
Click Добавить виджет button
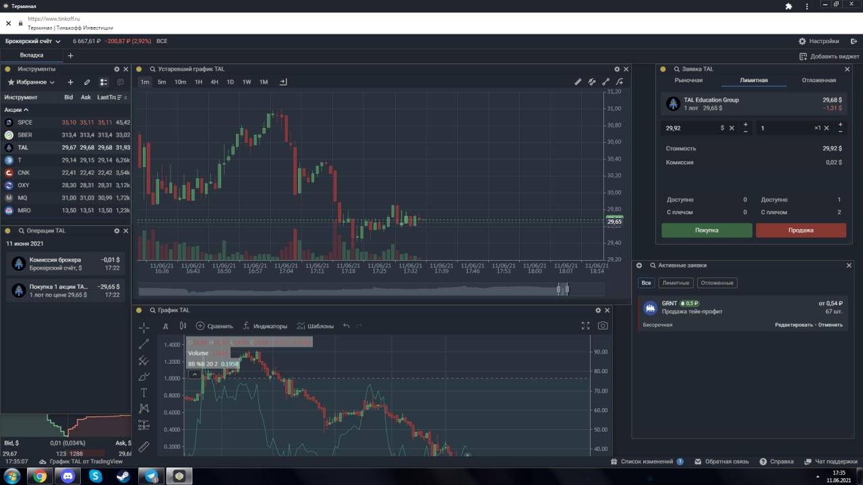click(829, 57)
